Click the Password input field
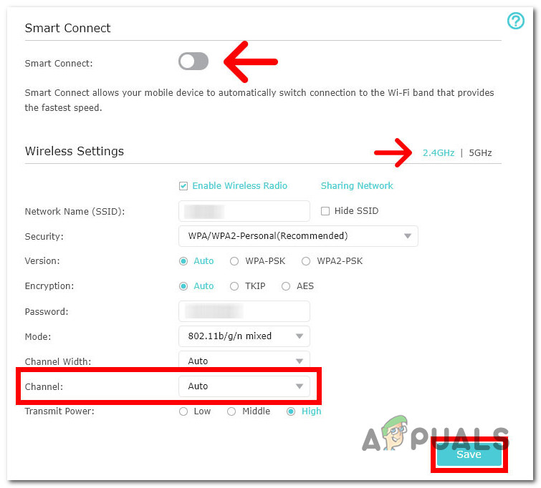 pyautogui.click(x=244, y=311)
